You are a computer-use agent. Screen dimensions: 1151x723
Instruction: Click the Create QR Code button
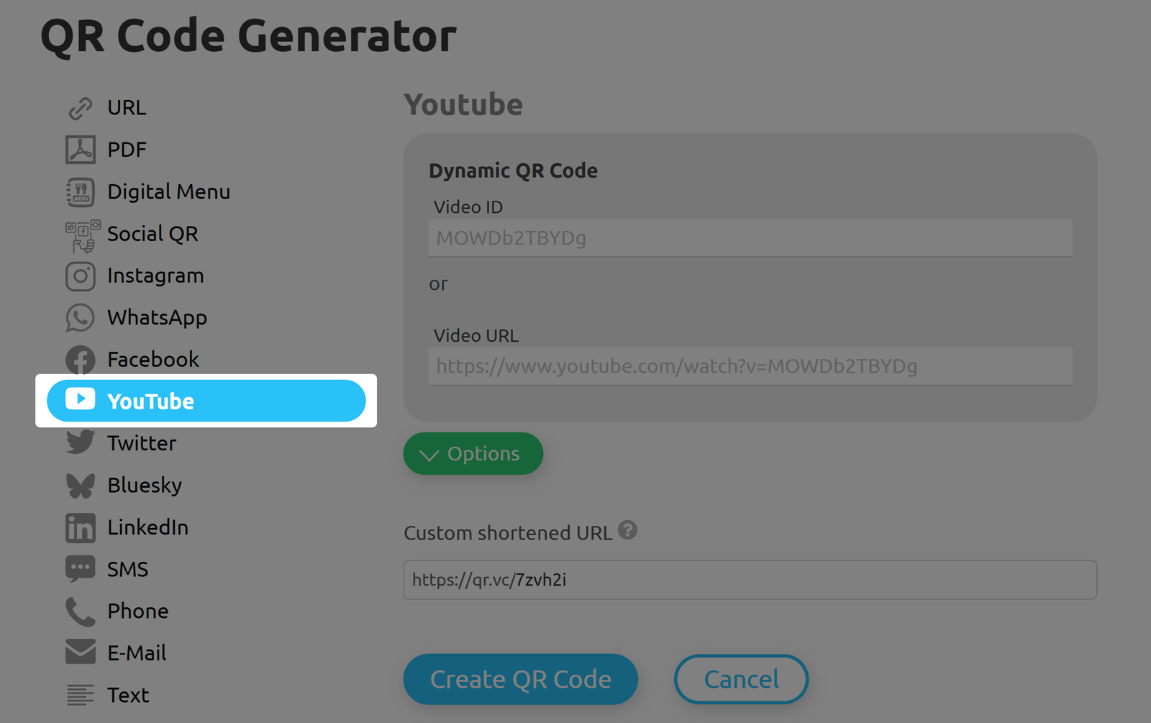click(x=520, y=678)
